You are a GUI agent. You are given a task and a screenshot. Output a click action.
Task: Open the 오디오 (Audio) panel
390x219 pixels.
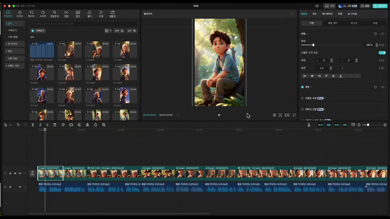(x=20, y=14)
